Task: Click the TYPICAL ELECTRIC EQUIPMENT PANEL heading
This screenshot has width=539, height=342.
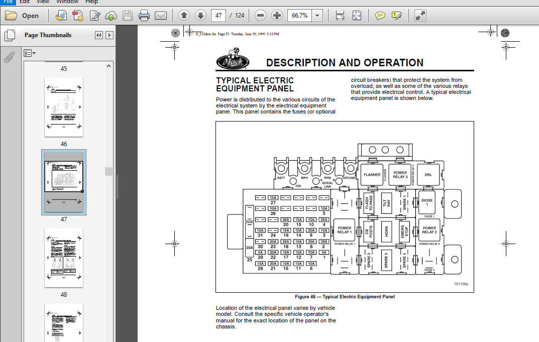Action: click(255, 84)
